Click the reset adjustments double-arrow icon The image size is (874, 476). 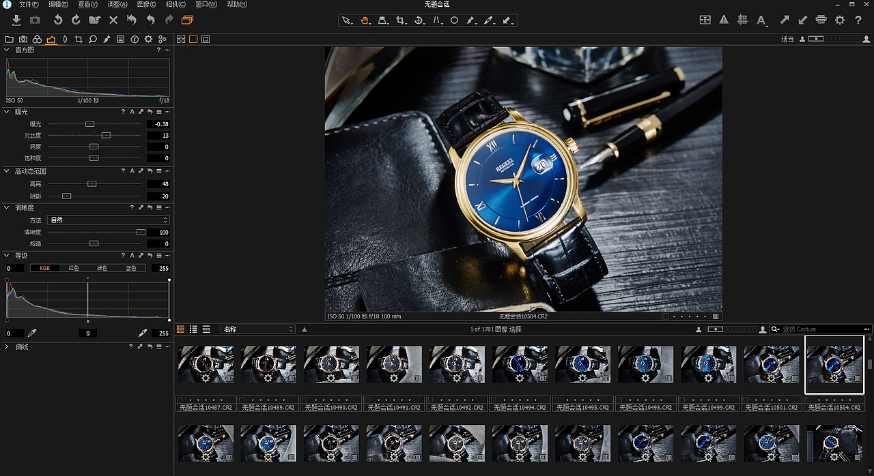pyautogui.click(x=132, y=20)
